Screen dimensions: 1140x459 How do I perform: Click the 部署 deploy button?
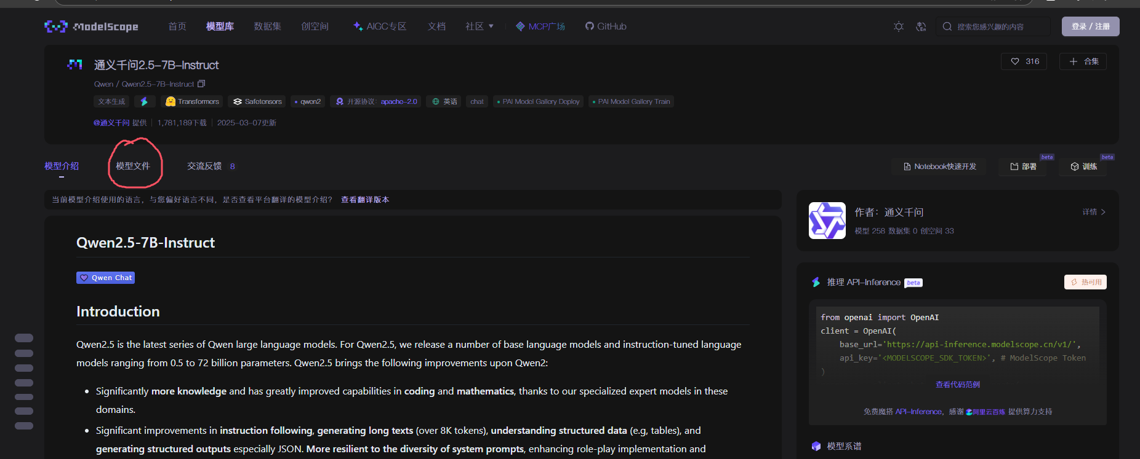[x=1023, y=167]
